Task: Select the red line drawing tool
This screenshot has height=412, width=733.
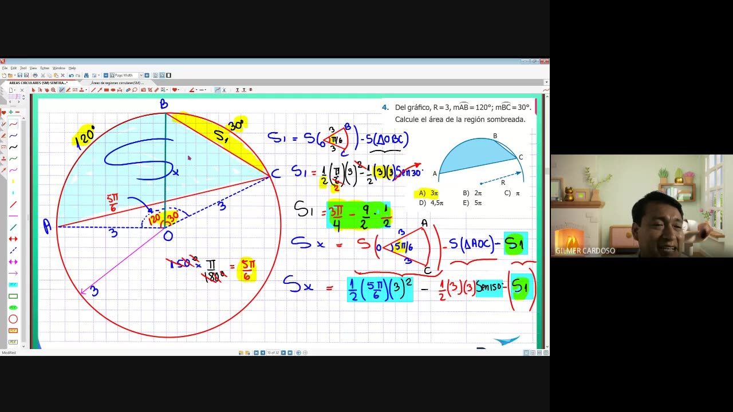Action: tap(93, 90)
